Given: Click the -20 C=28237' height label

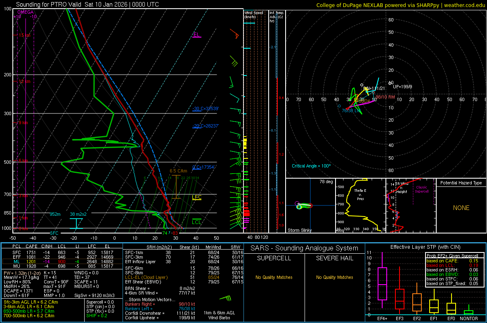Looking at the screenshot, I should (x=206, y=126).
